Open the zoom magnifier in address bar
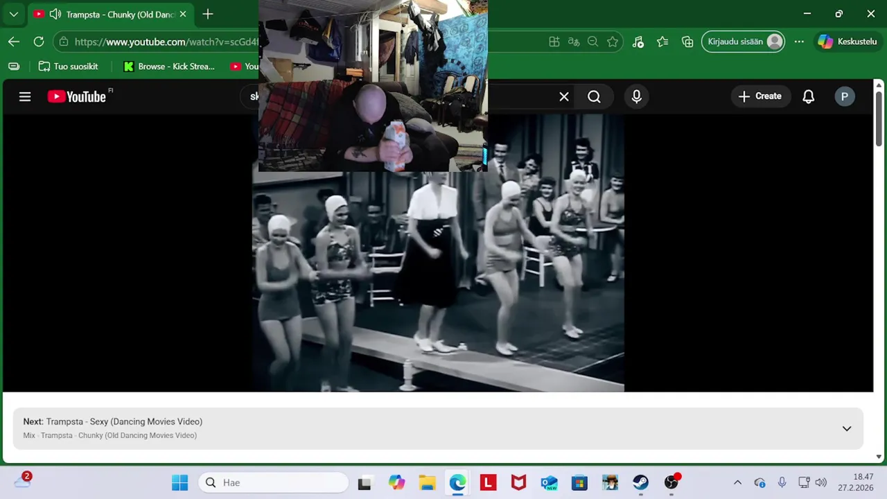 (592, 42)
